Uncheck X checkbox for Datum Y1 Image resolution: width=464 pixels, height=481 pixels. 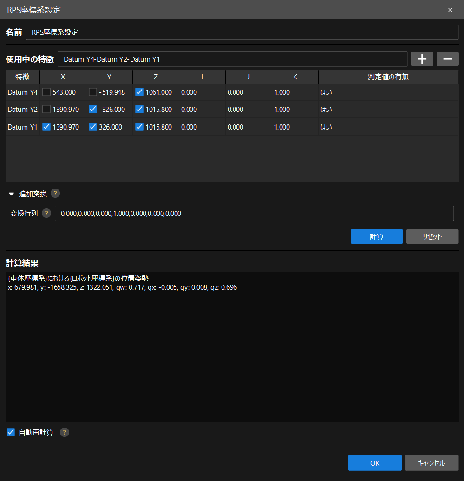[46, 127]
